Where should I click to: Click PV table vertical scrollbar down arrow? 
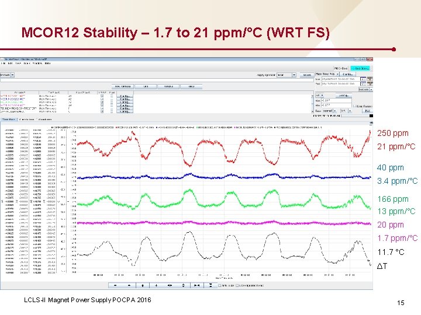[312, 111]
